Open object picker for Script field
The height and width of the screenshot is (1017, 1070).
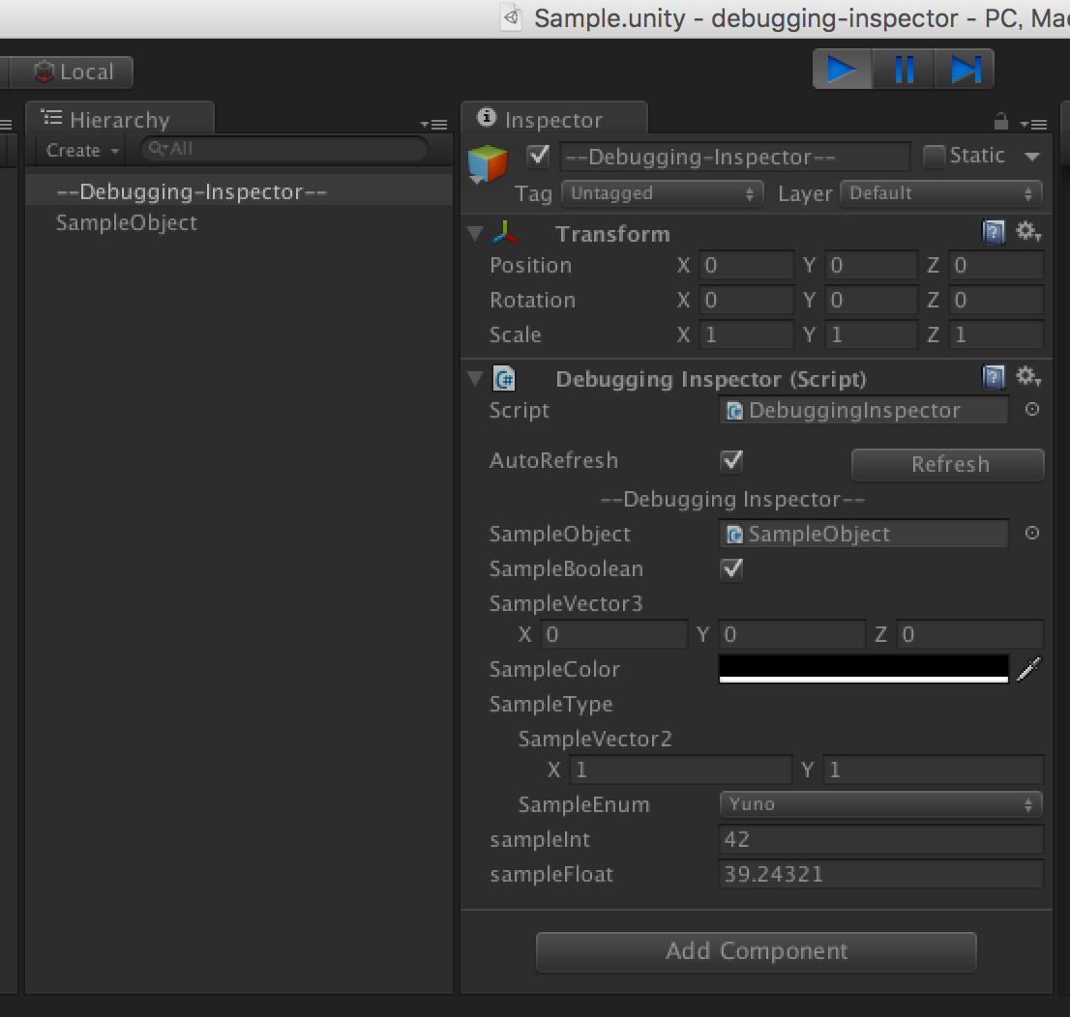coord(1032,410)
